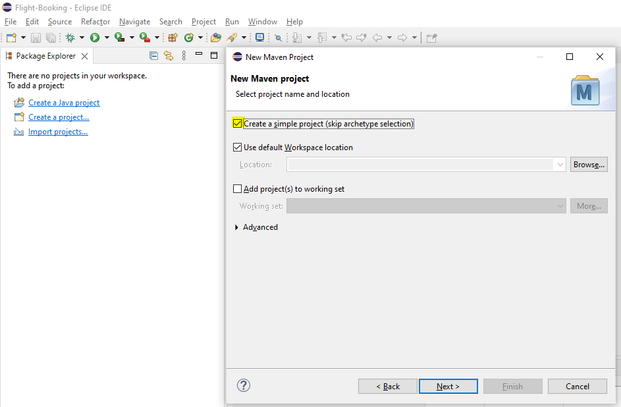Click the help question mark icon
621x407 pixels.
(244, 385)
